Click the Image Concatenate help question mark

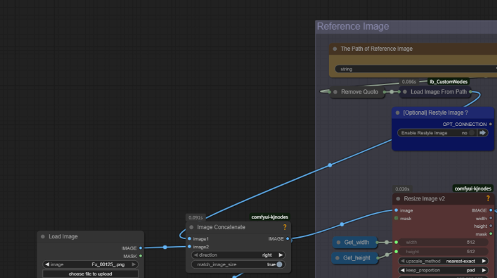285,227
